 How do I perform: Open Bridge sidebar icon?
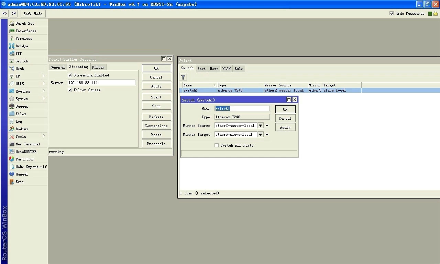tap(12, 46)
